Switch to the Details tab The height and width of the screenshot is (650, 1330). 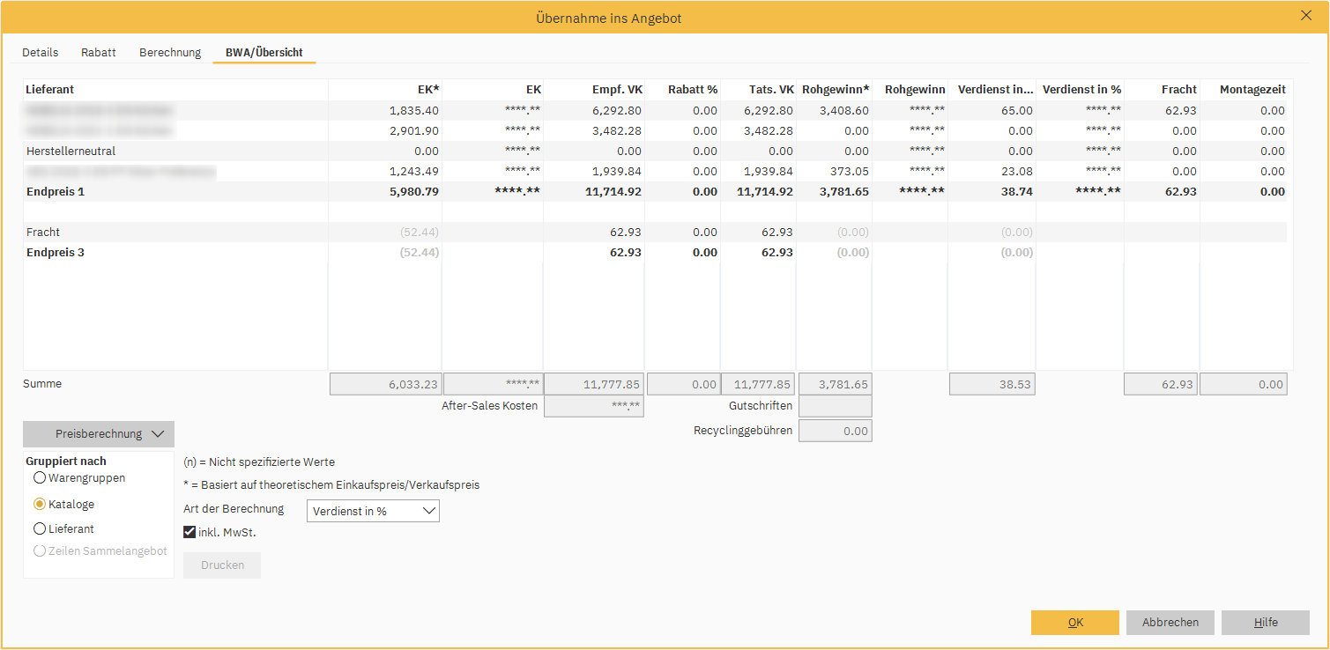click(x=40, y=53)
